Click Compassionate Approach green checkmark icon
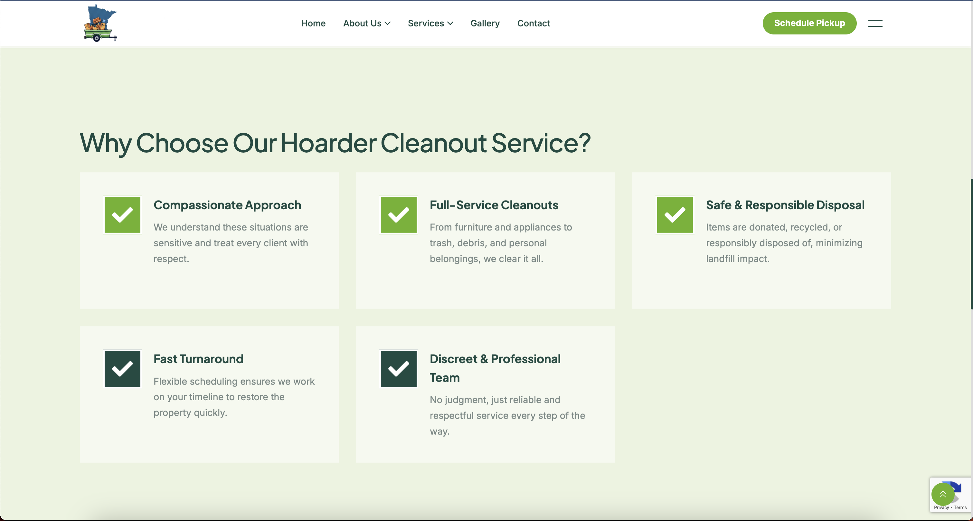This screenshot has height=521, width=973. [x=122, y=214]
